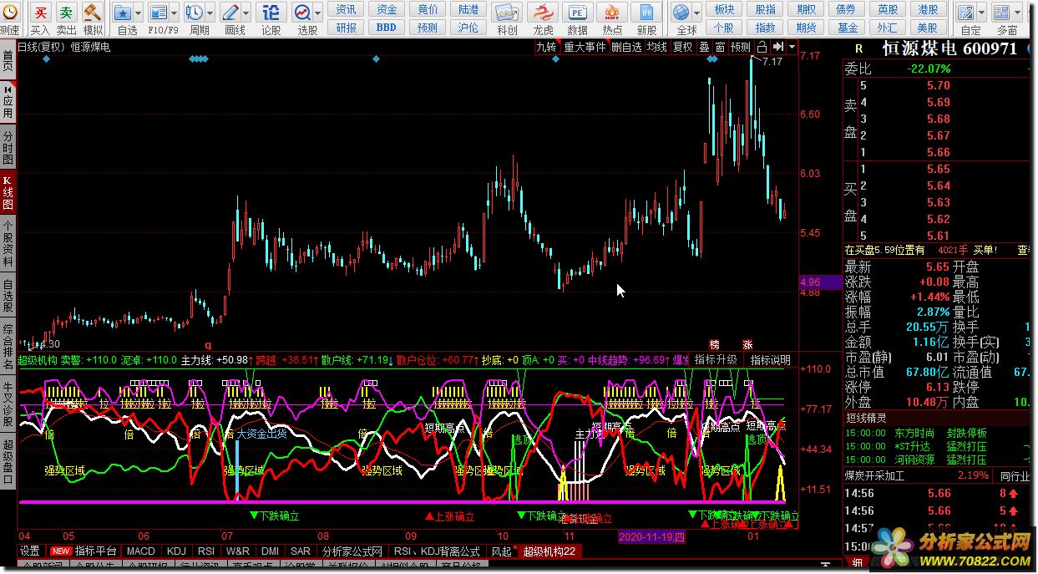This screenshot has height=574, width=1038.
Task: Open the chart header dropdown arrow
Action: tap(792, 48)
